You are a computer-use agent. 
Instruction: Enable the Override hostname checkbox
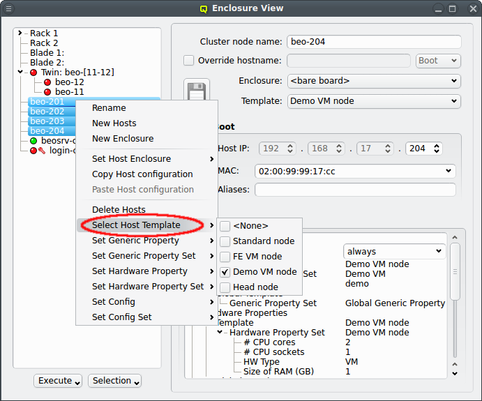point(189,61)
